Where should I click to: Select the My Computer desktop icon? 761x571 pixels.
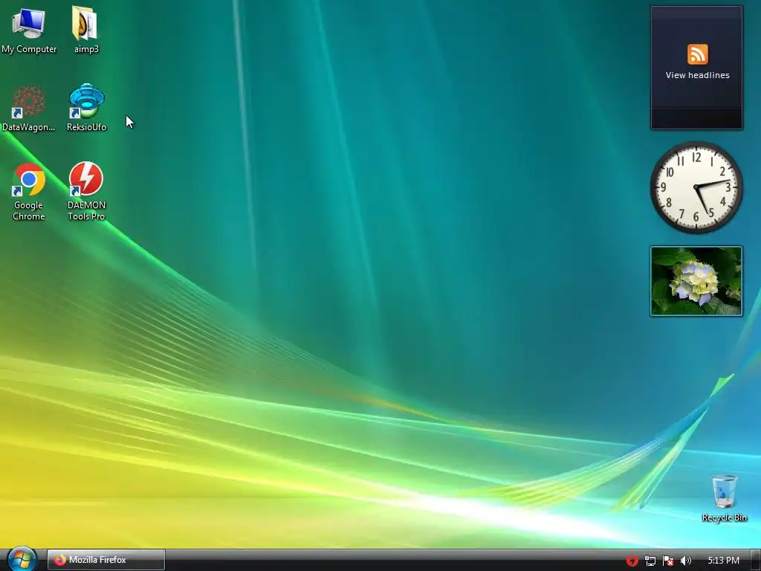29,30
